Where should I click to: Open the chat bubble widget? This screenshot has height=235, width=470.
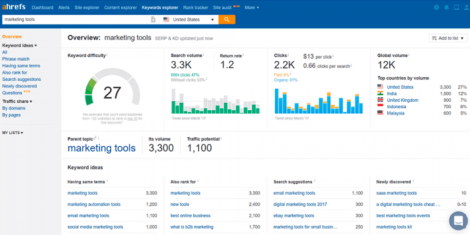coord(458,220)
